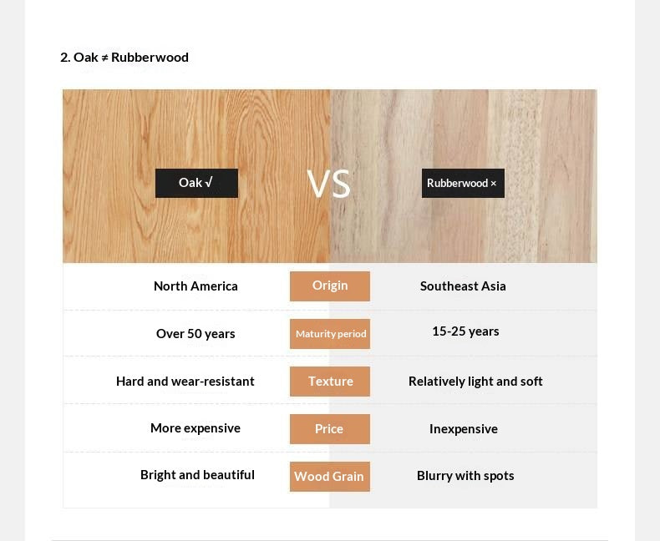Select the orange Wood Grain label
660x541 pixels.
tap(330, 477)
